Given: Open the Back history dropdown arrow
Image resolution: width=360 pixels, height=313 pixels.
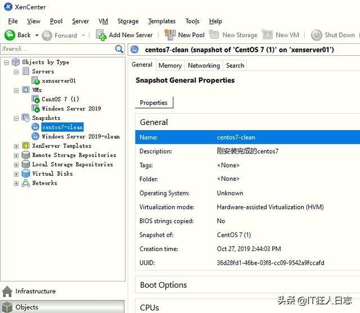Looking at the screenshot, I should click(x=37, y=35).
